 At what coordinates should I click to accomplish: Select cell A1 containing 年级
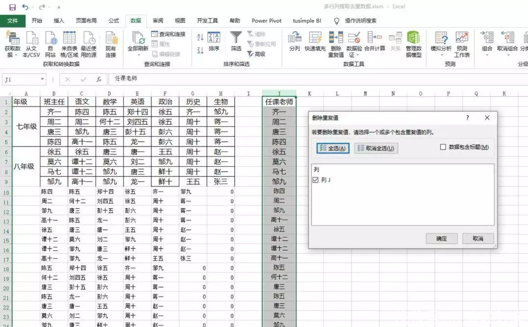(26, 102)
